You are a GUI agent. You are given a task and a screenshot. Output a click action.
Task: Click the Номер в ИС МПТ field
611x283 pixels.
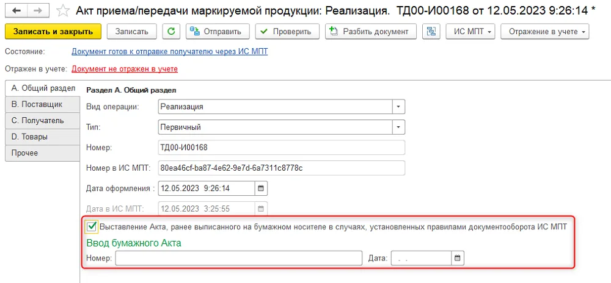[282, 168]
